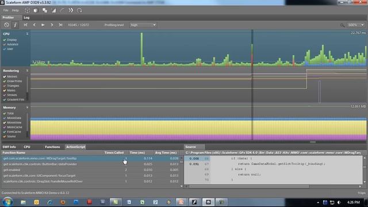
Task: Toggle the Draw Prims checkbox
Action: point(5,81)
